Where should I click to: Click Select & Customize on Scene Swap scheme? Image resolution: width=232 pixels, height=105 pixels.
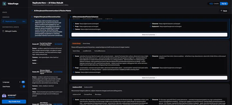[149, 78]
